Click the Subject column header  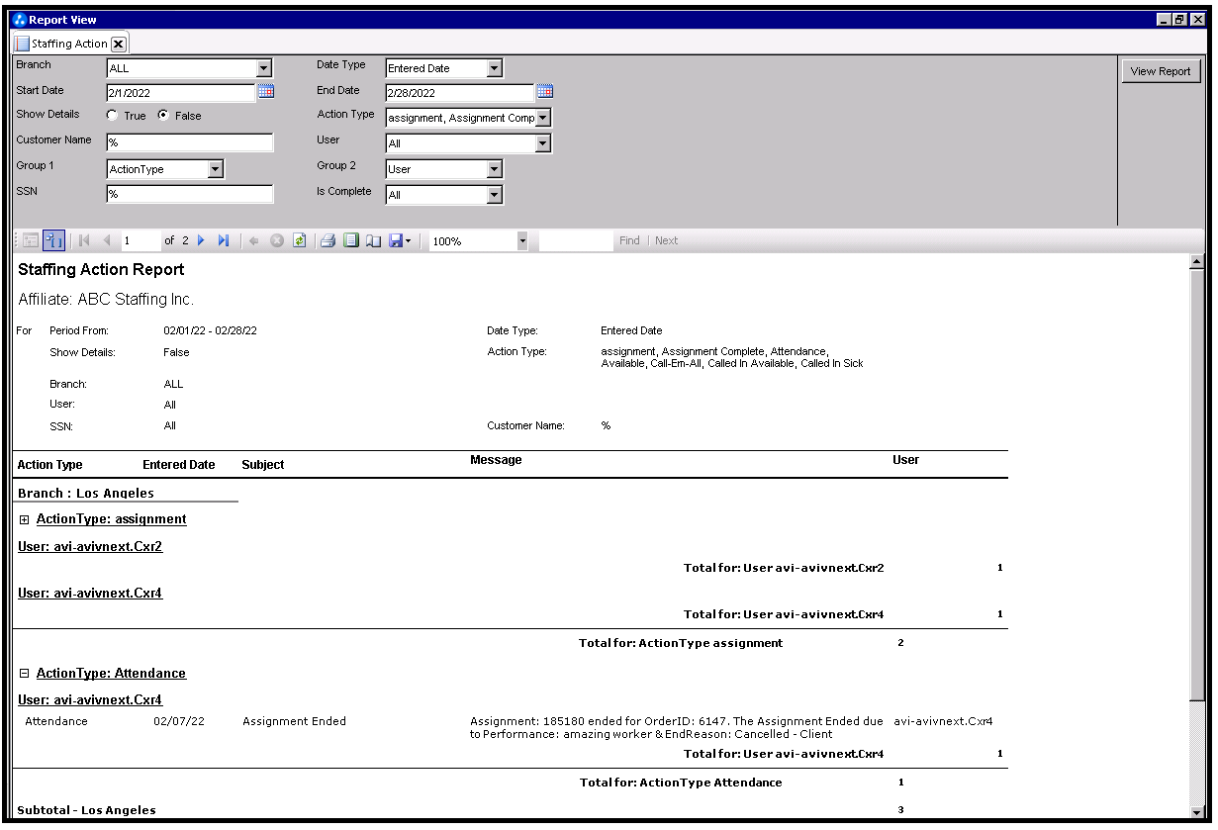pyautogui.click(x=263, y=465)
